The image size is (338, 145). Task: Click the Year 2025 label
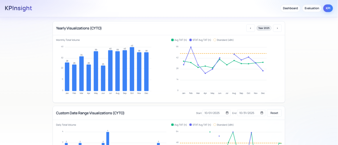point(264,28)
